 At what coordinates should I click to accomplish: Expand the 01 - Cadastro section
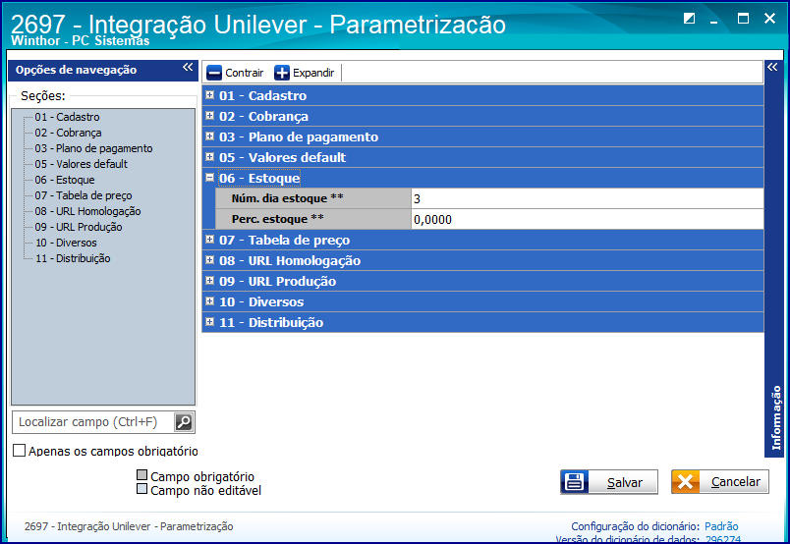(x=210, y=94)
